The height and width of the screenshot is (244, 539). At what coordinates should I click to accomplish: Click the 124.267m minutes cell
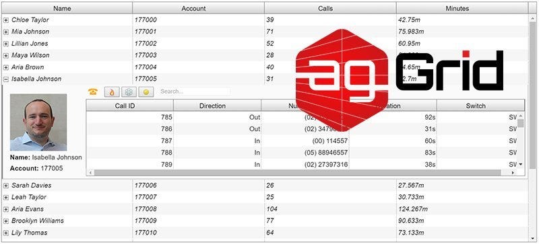point(462,209)
